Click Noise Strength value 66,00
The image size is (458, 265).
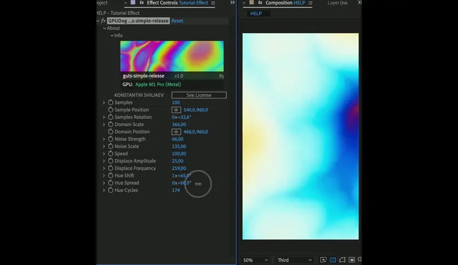pos(178,139)
